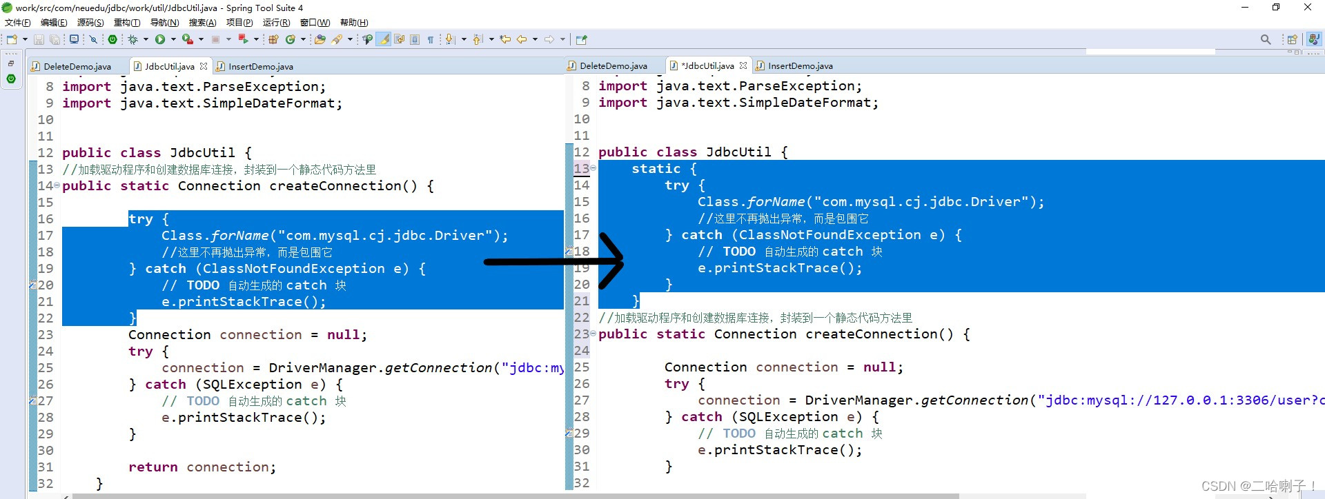Click 'public class JdbcUtil' in right editor
The width and height of the screenshot is (1325, 499).
click(x=685, y=152)
